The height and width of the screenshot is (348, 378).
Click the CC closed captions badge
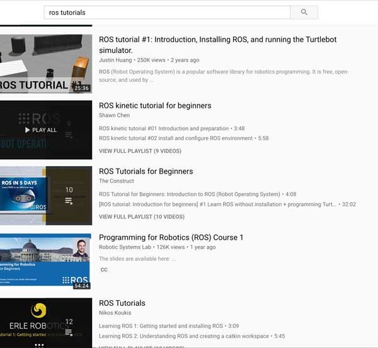pyautogui.click(x=104, y=270)
